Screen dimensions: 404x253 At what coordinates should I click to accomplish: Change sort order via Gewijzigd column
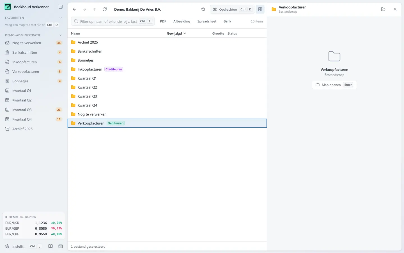176,33
